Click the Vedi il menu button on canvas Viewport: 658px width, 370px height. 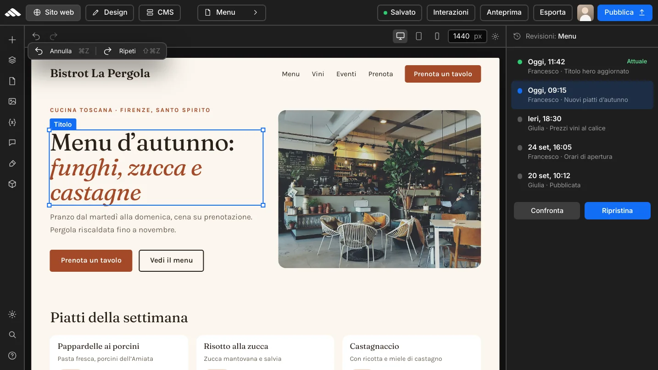[x=171, y=261]
